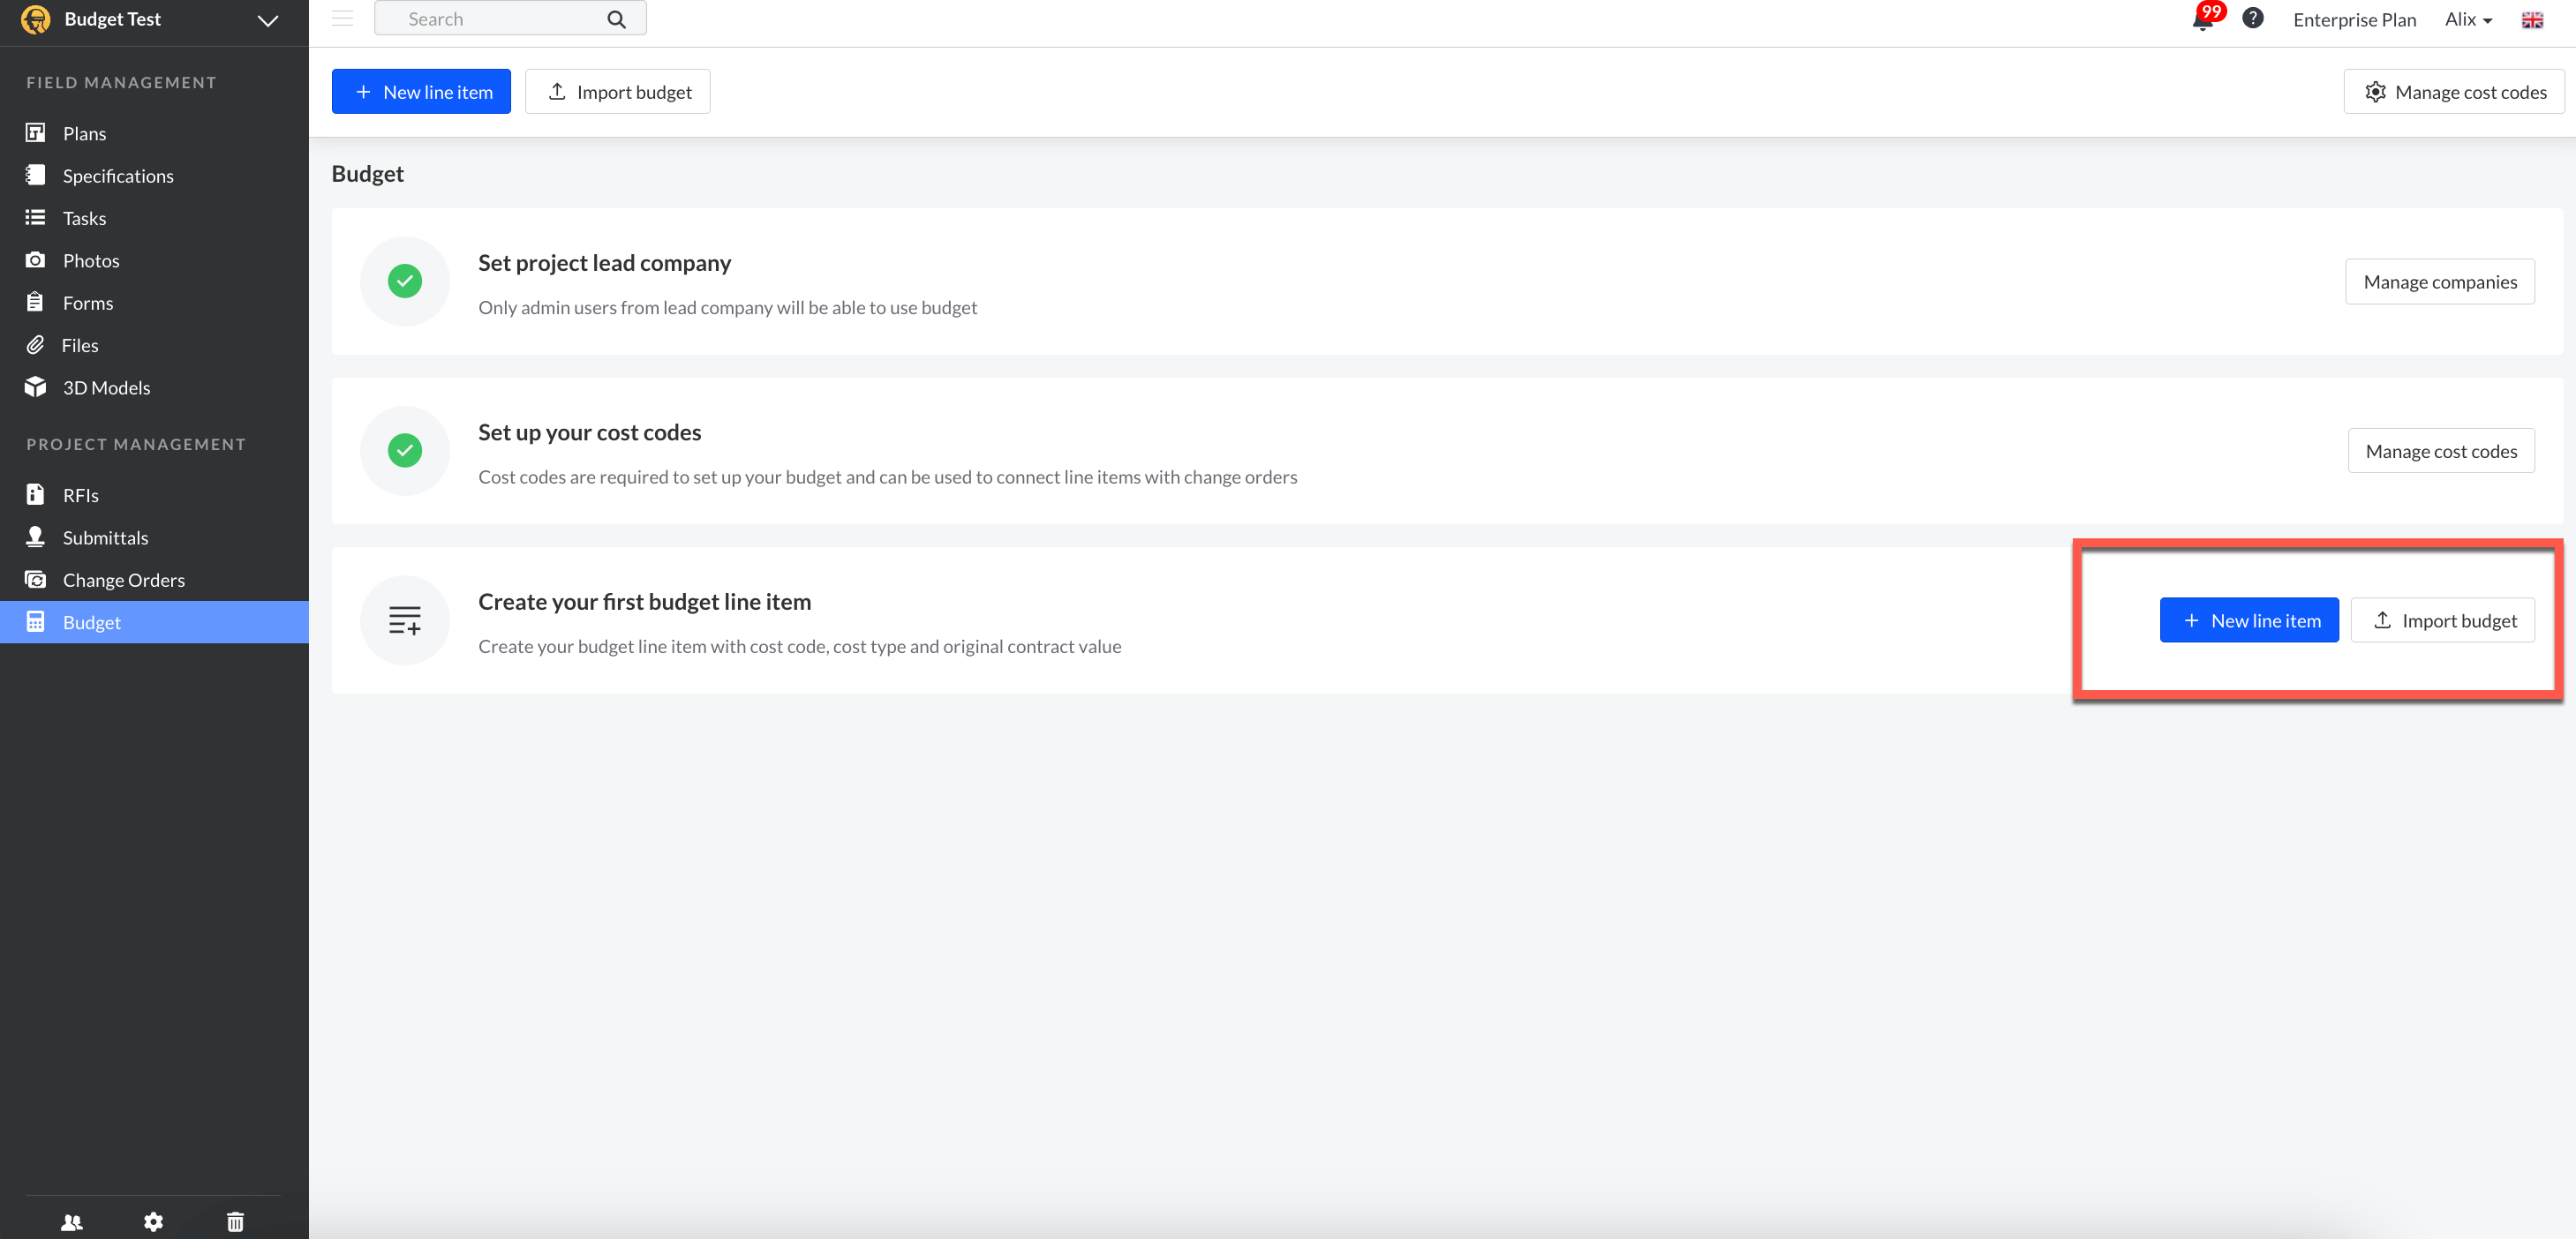Click the UK flag language icon
This screenshot has width=2576, height=1239.
click(2532, 20)
